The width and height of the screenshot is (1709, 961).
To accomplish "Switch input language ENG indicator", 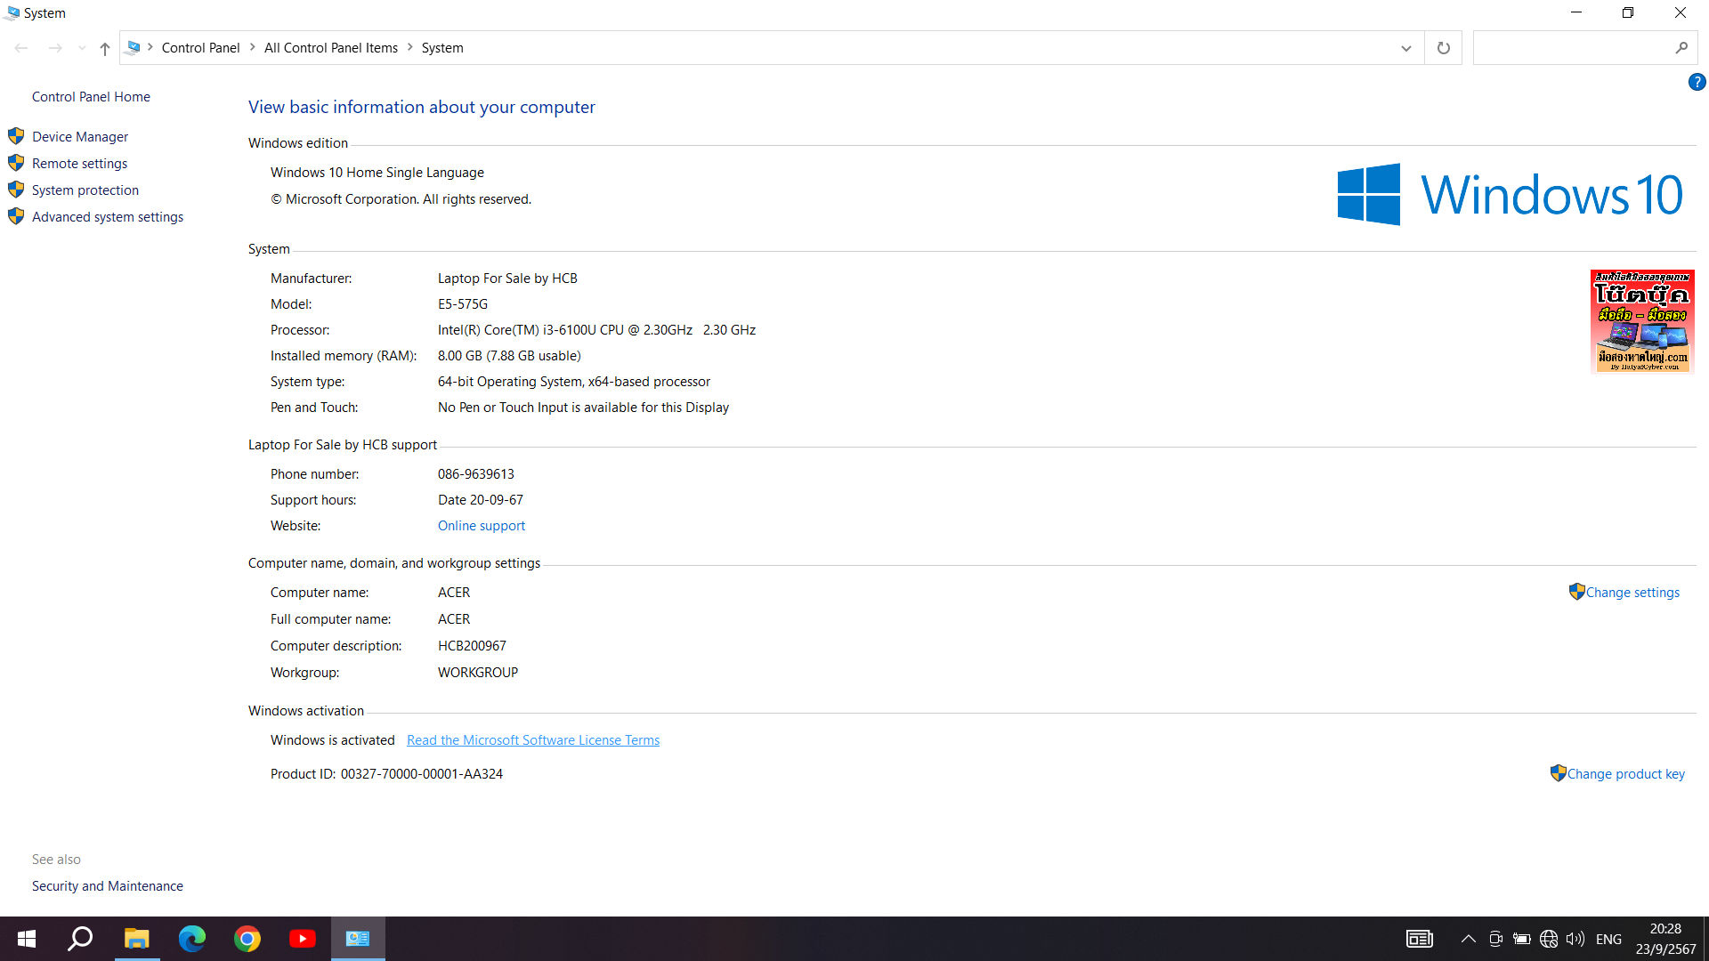I will click(1608, 939).
